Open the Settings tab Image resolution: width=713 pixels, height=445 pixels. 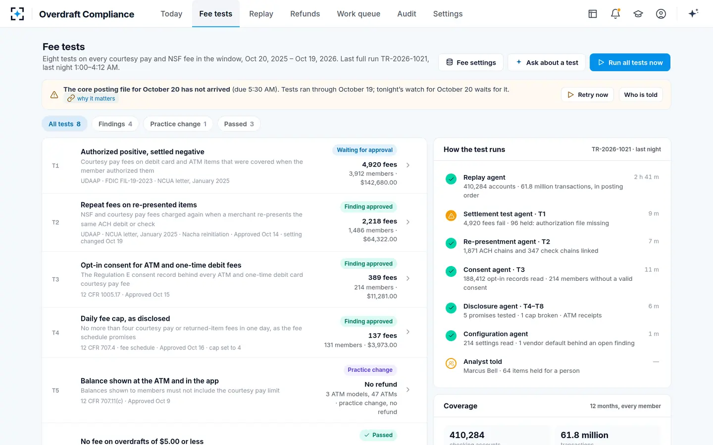[448, 14]
